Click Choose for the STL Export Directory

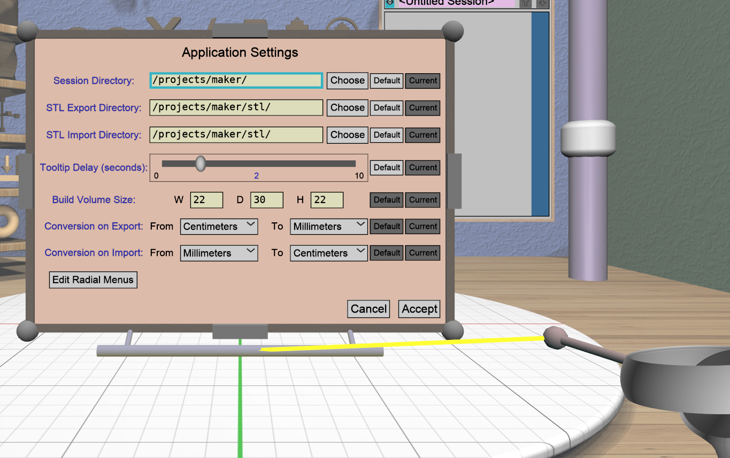coord(347,107)
